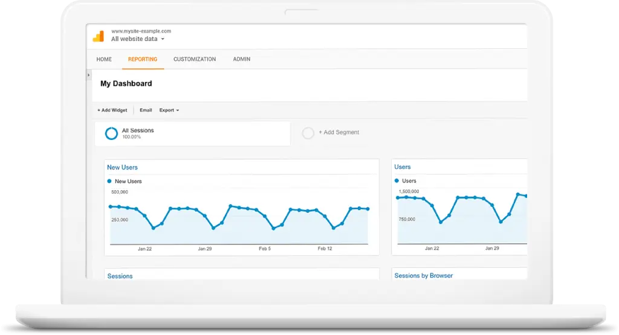Open the Sessions by Browser widget link
Screen dimensions: 619x335
point(424,276)
